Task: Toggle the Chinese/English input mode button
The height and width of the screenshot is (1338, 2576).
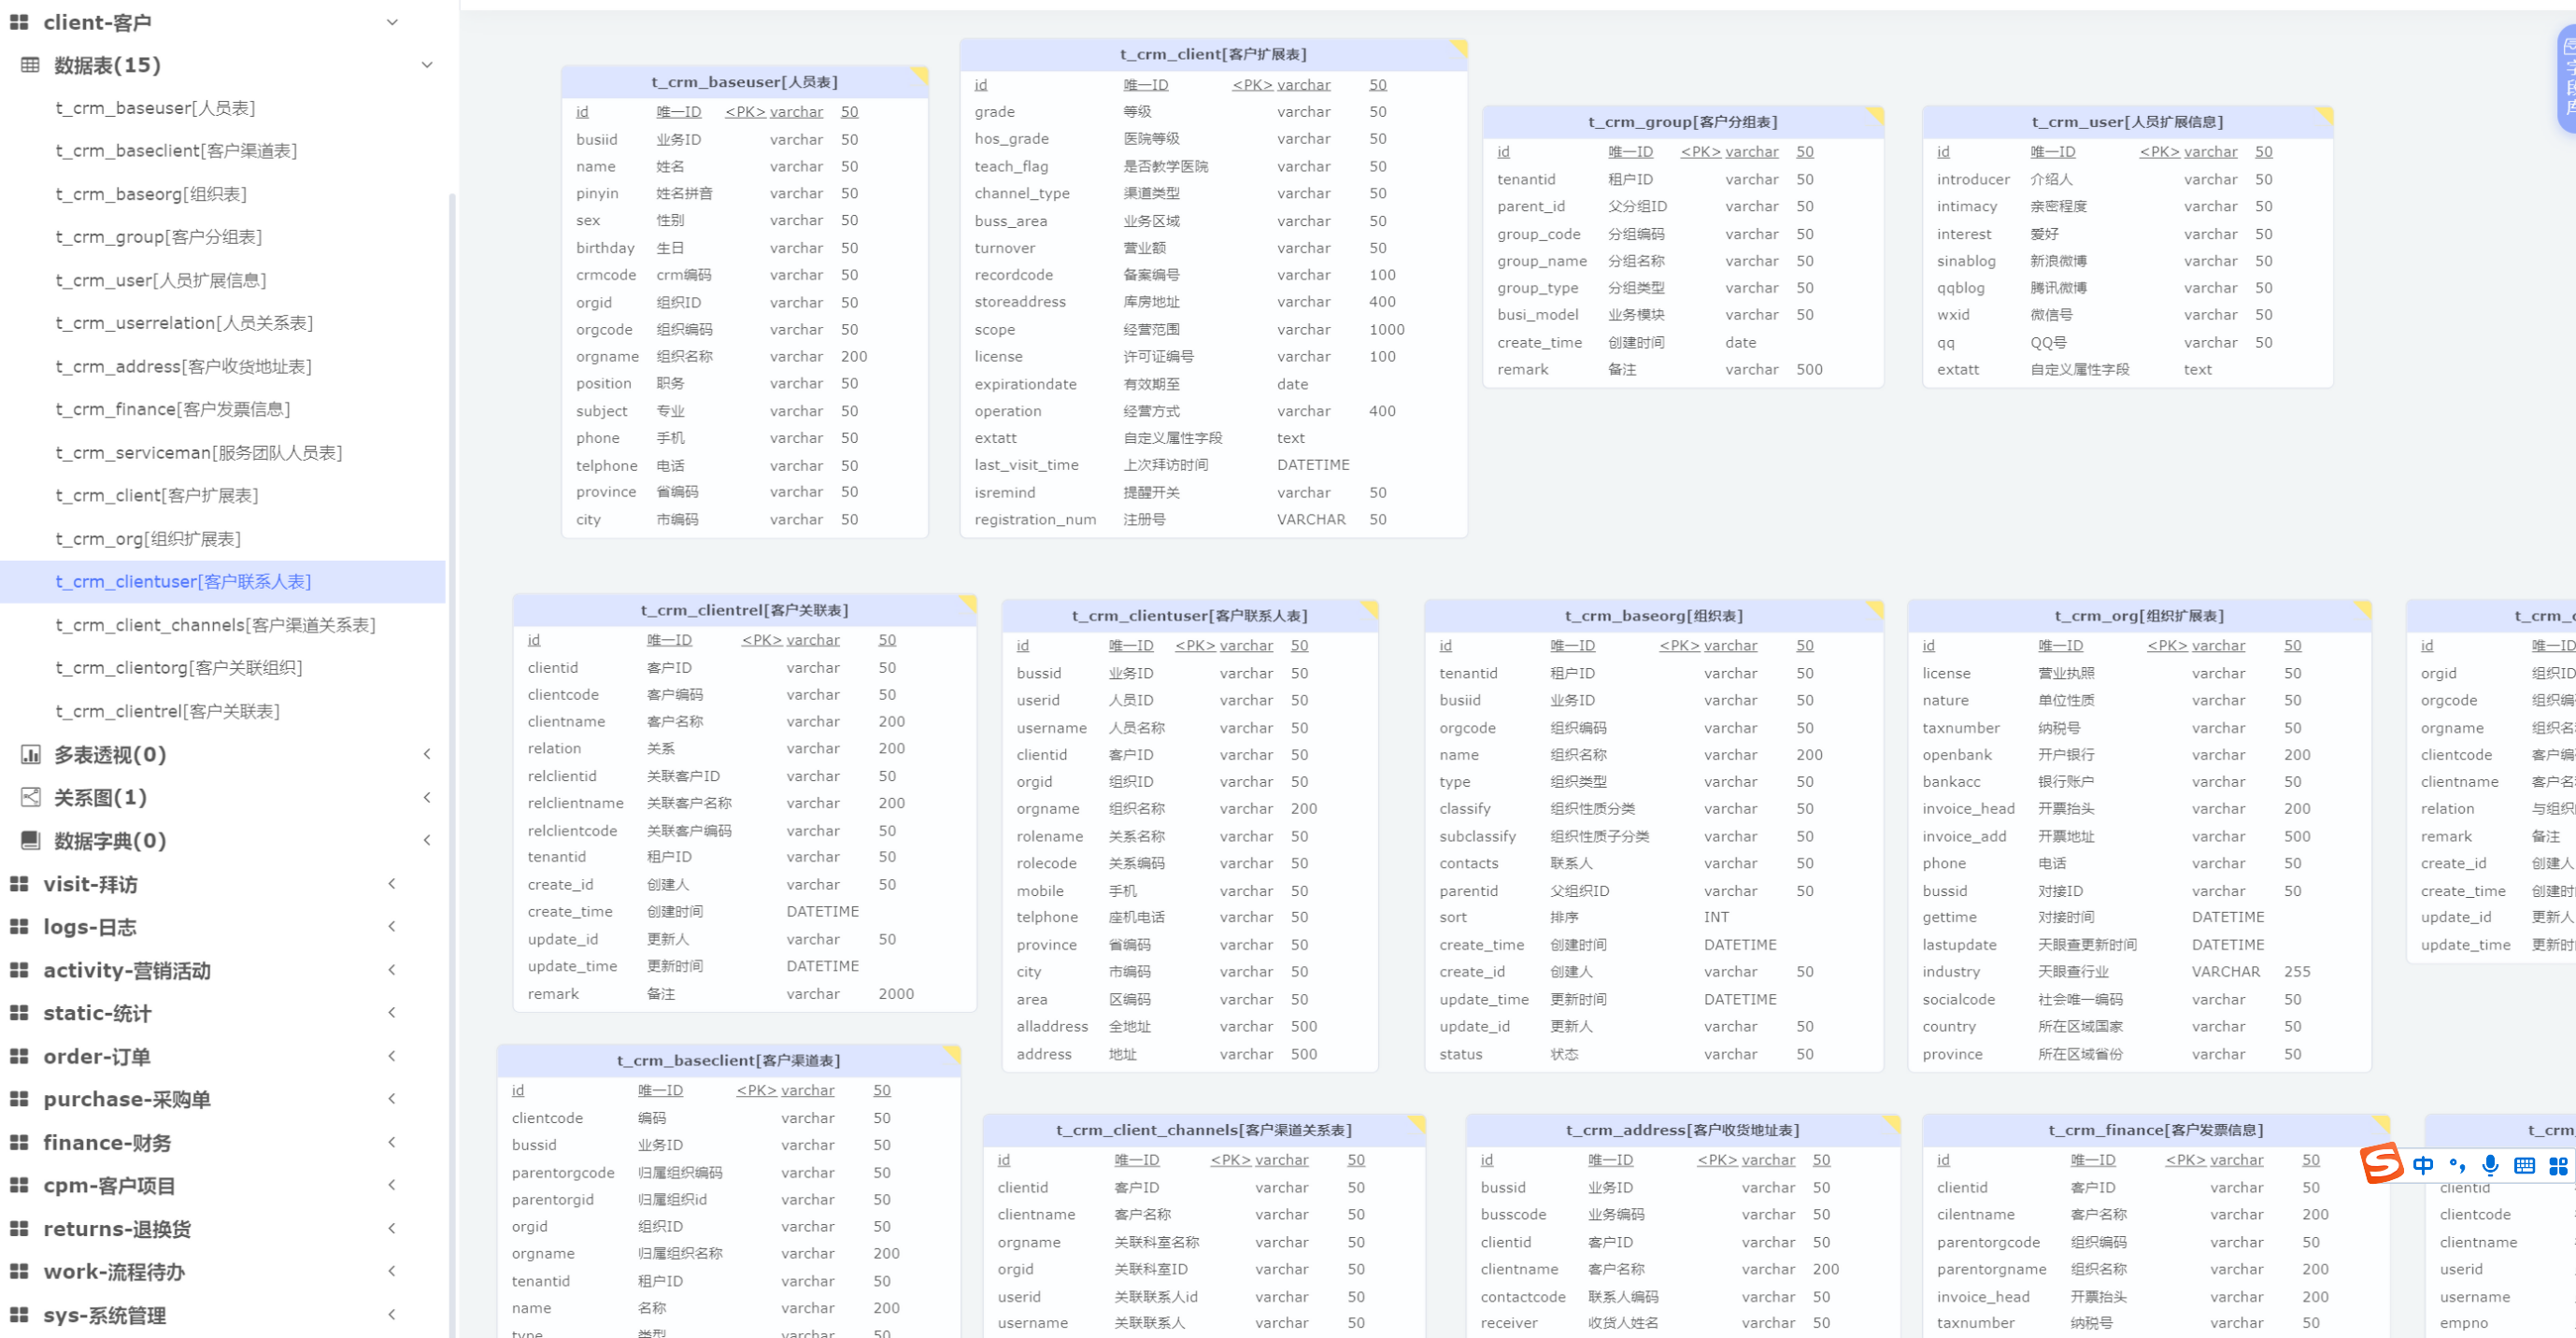Action: [2423, 1165]
